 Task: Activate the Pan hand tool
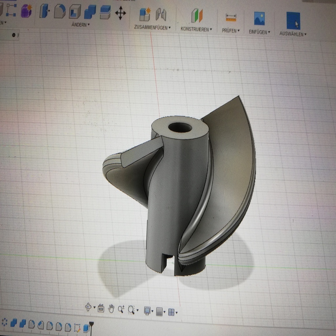(x=111, y=308)
